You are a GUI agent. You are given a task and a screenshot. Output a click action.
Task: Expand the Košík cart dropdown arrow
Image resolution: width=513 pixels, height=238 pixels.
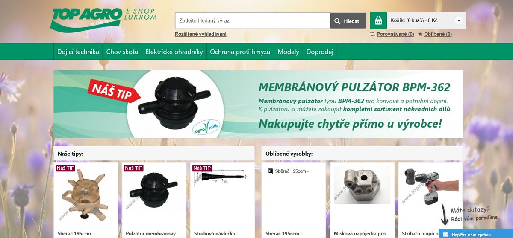click(x=459, y=20)
